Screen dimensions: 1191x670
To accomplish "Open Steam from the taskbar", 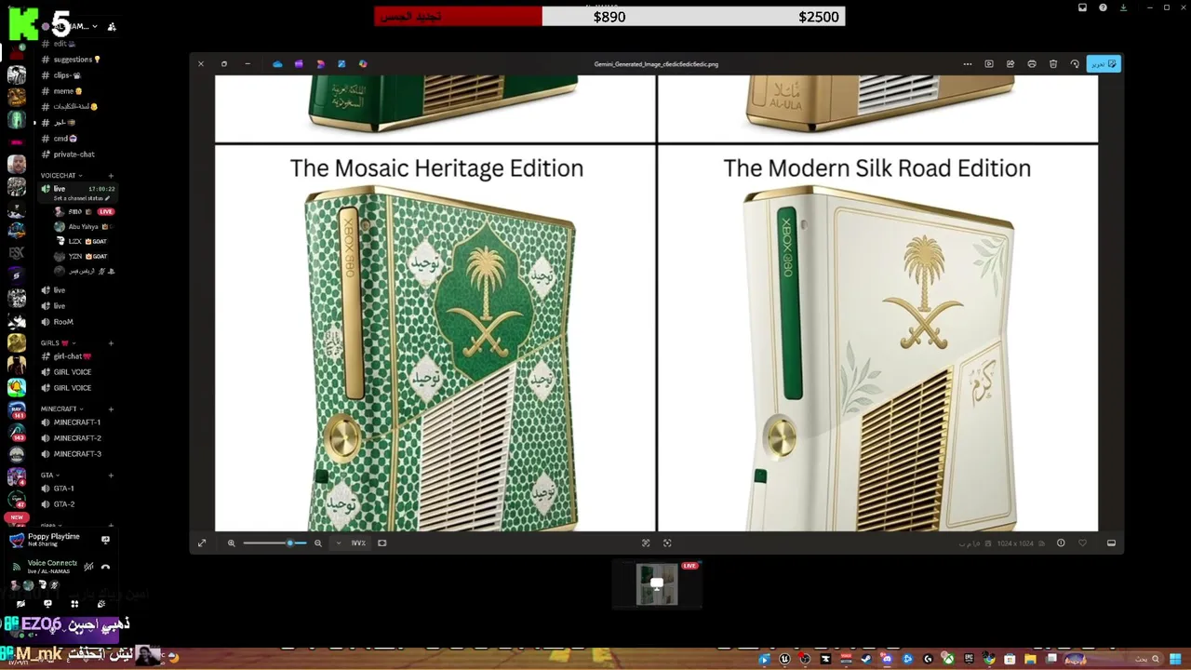I will 866,659.
